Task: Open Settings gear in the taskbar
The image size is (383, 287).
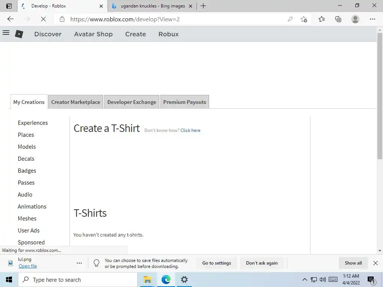Action: point(184,280)
